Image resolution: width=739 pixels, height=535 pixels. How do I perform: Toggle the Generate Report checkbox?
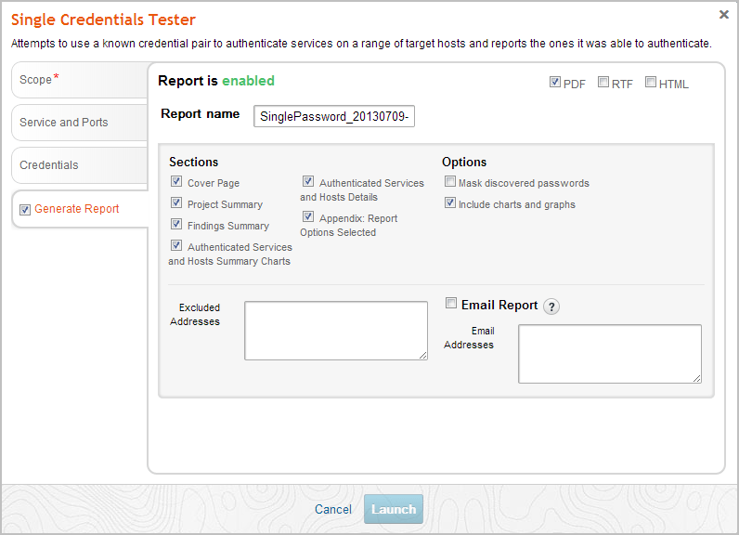(25, 210)
